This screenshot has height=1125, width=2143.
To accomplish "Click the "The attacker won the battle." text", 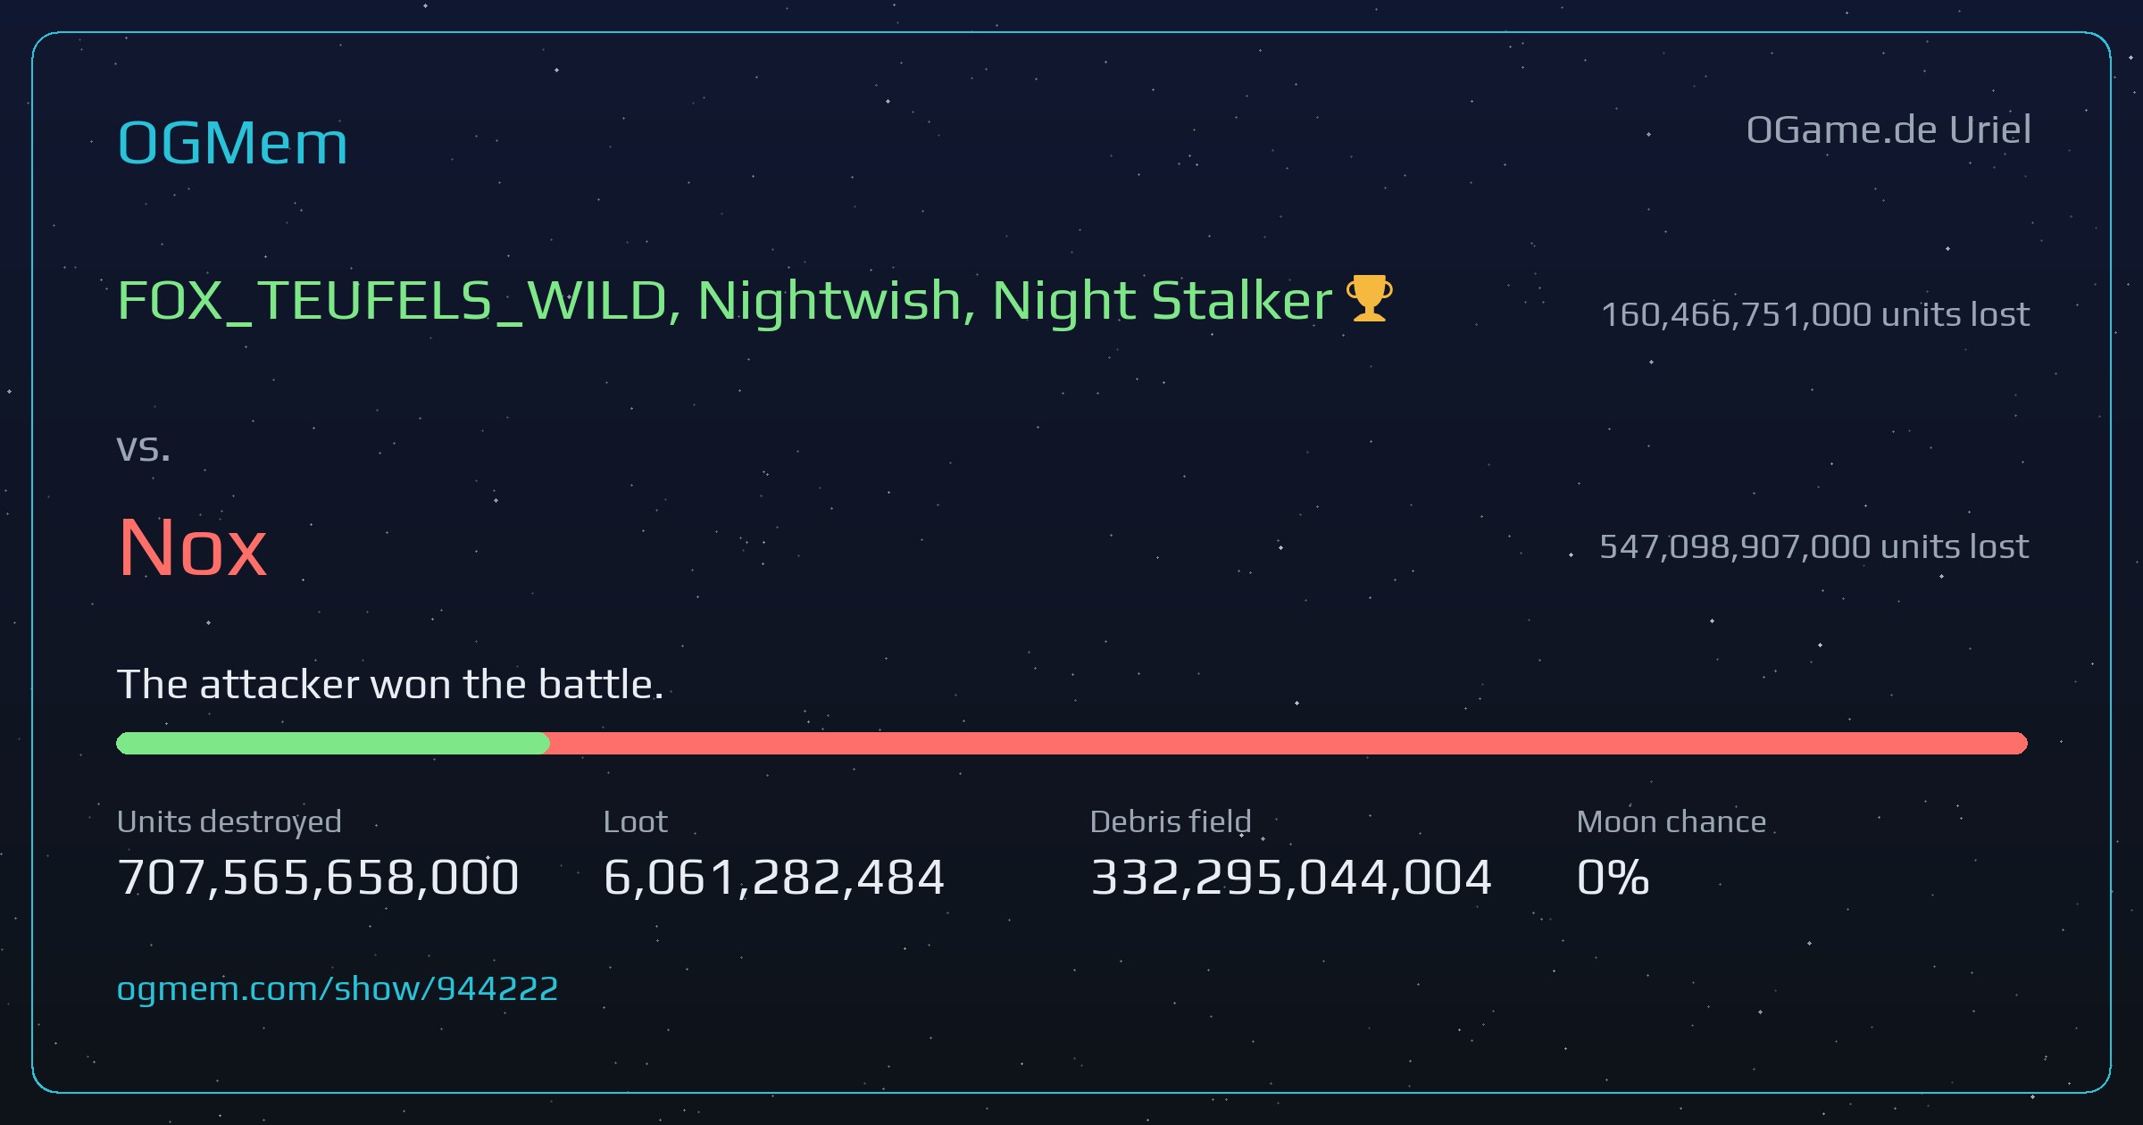I will point(390,685).
